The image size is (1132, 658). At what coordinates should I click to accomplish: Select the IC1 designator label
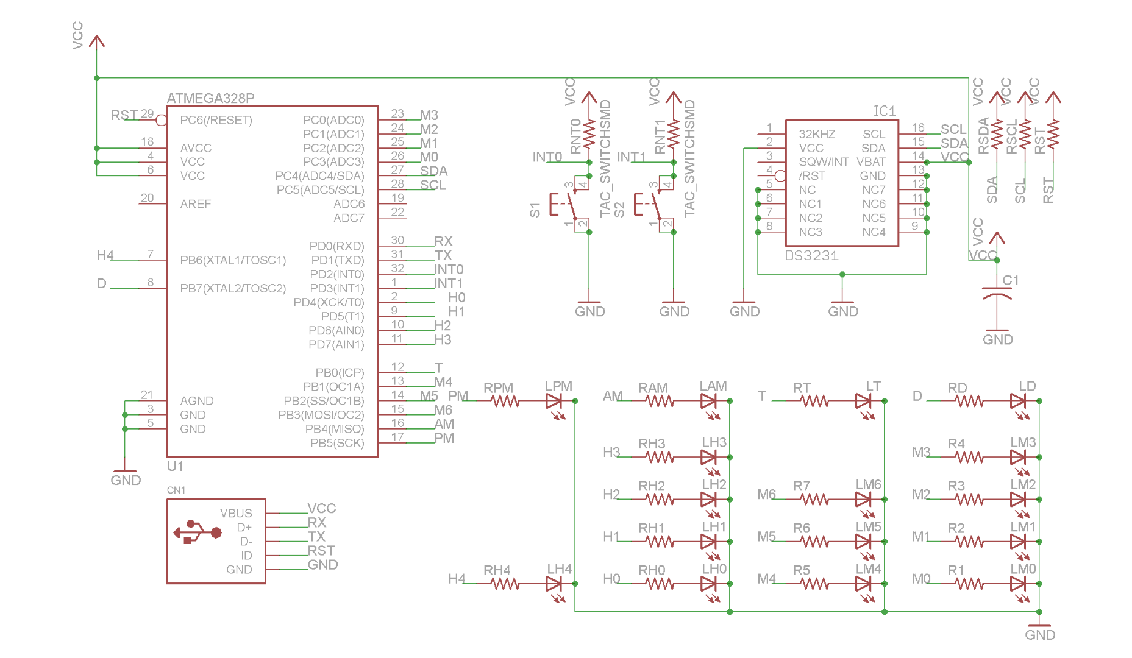tap(885, 111)
